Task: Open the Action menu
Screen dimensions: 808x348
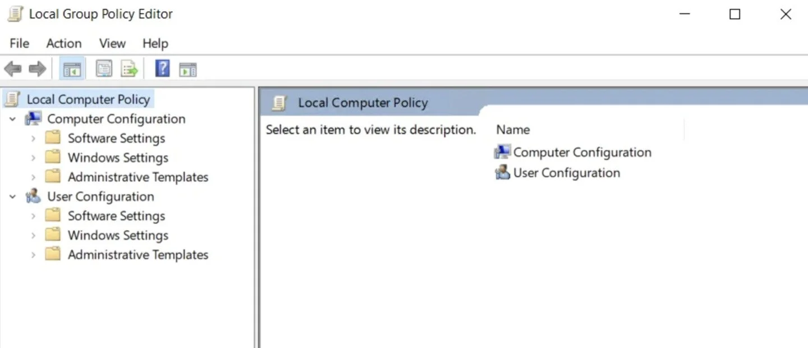Action: click(63, 43)
